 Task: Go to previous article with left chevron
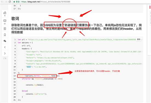[5, 47]
